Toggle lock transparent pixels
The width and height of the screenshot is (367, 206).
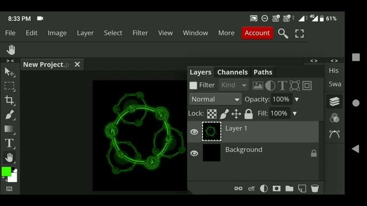[212, 114]
